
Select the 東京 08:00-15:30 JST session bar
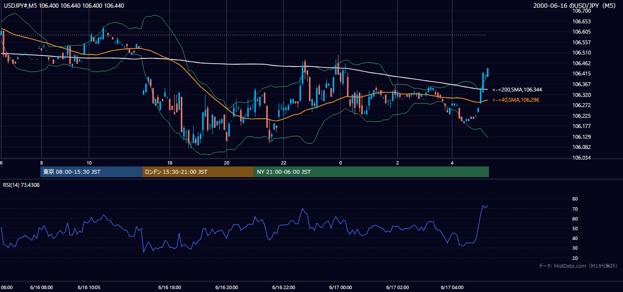91,172
